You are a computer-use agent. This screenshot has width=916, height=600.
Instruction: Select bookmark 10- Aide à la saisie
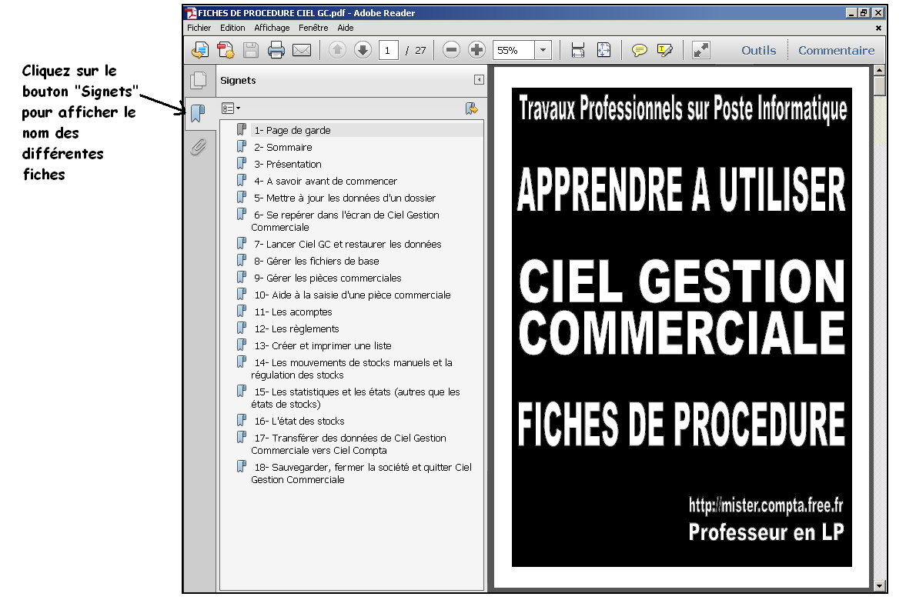(x=353, y=295)
